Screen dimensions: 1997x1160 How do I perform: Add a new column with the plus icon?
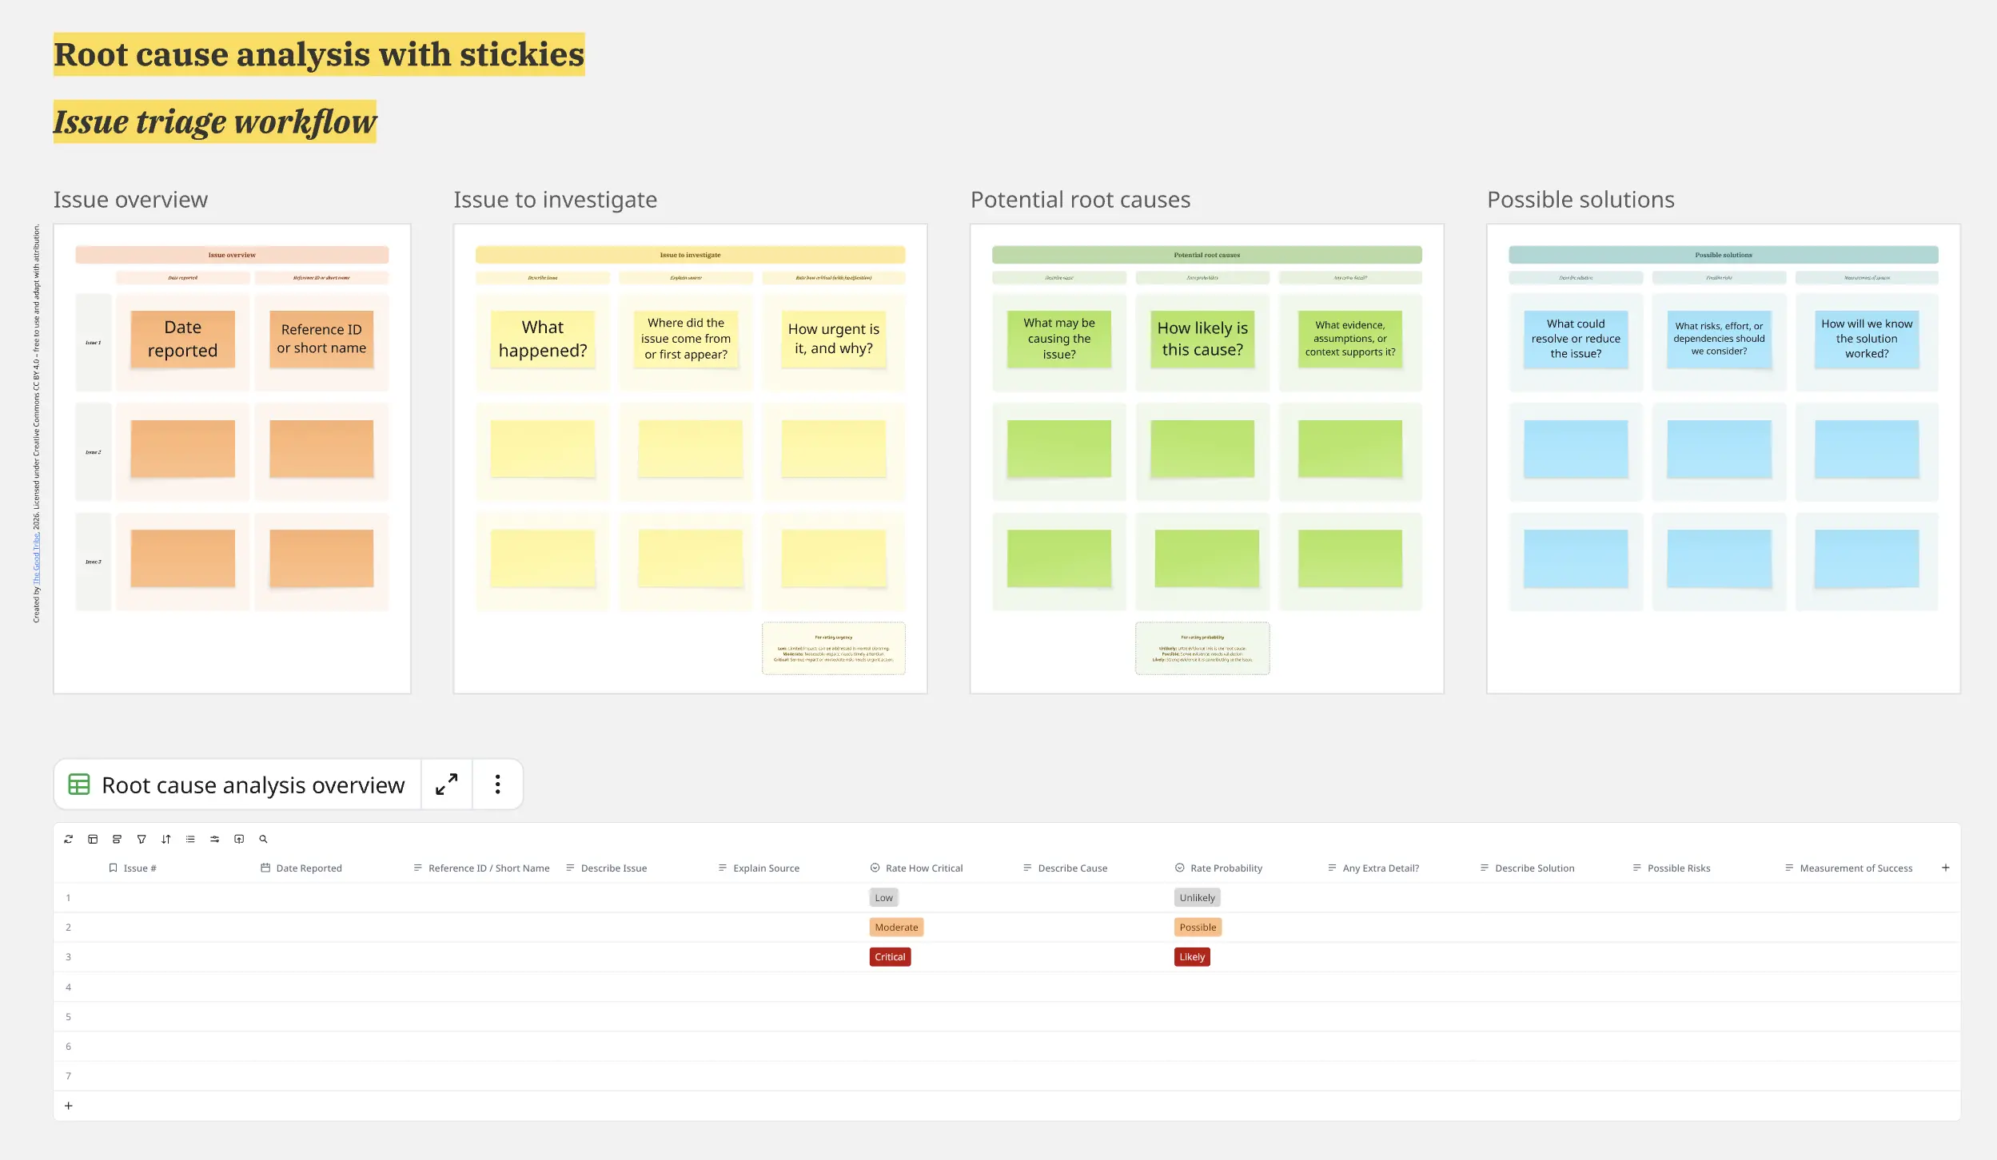pos(1946,868)
